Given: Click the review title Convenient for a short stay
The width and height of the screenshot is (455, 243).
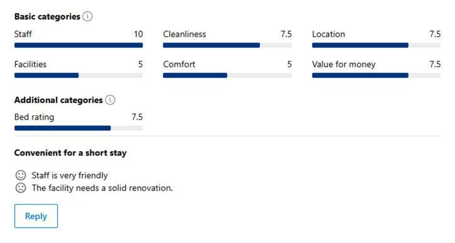Looking at the screenshot, I should [70, 153].
